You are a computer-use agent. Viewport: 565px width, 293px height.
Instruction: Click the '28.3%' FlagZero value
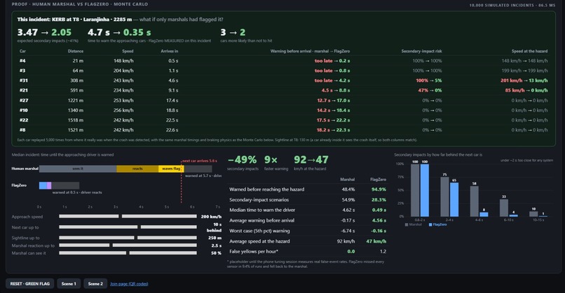379,199
